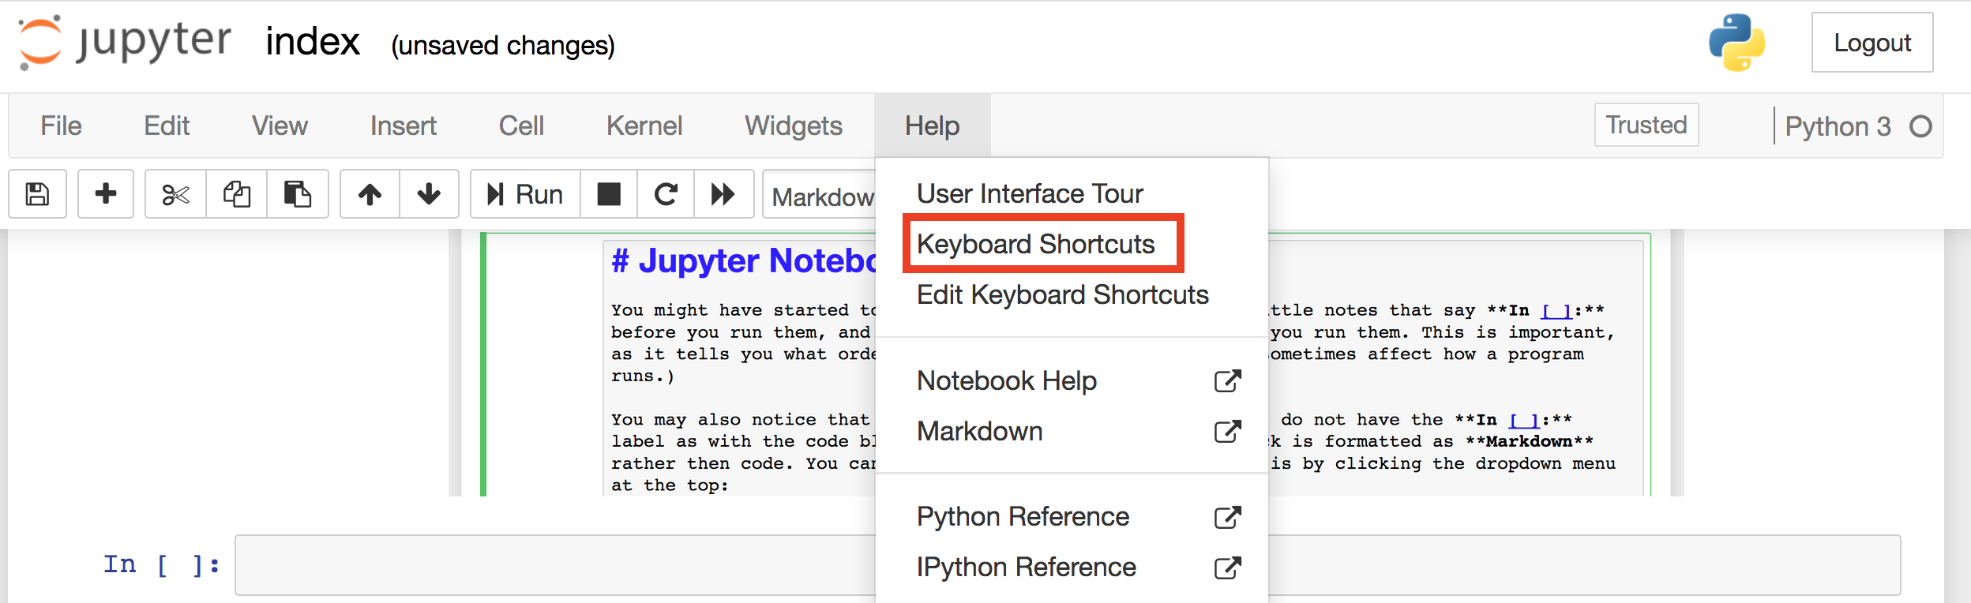This screenshot has height=603, width=1971.
Task: Click the Python 3 kernel name
Action: [x=1838, y=126]
